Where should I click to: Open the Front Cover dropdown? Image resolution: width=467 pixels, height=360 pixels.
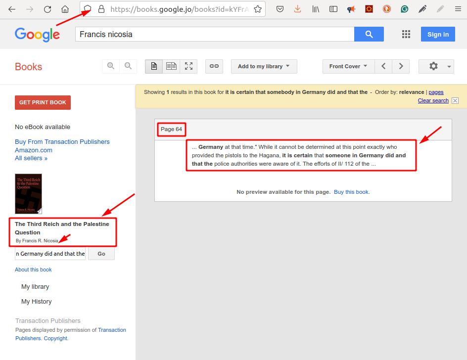point(348,66)
